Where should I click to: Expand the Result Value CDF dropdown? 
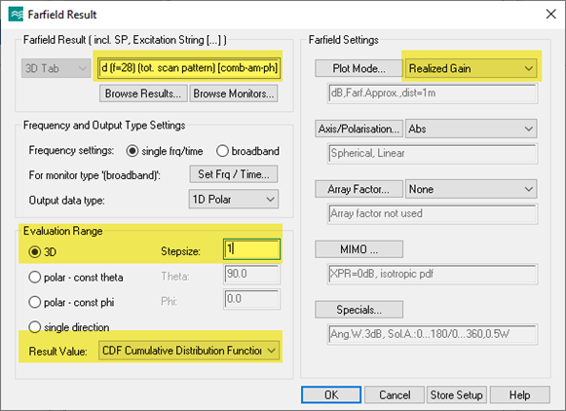coord(189,351)
